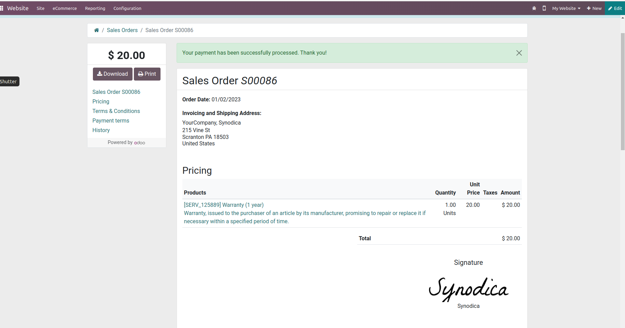Click the YourCompany, Synodica address name
Screen dimensions: 625x328
click(x=211, y=123)
